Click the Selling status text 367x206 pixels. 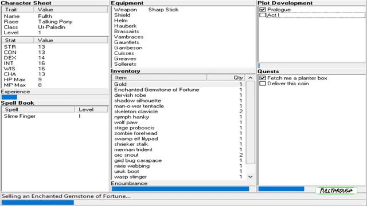pyautogui.click(x=66, y=196)
